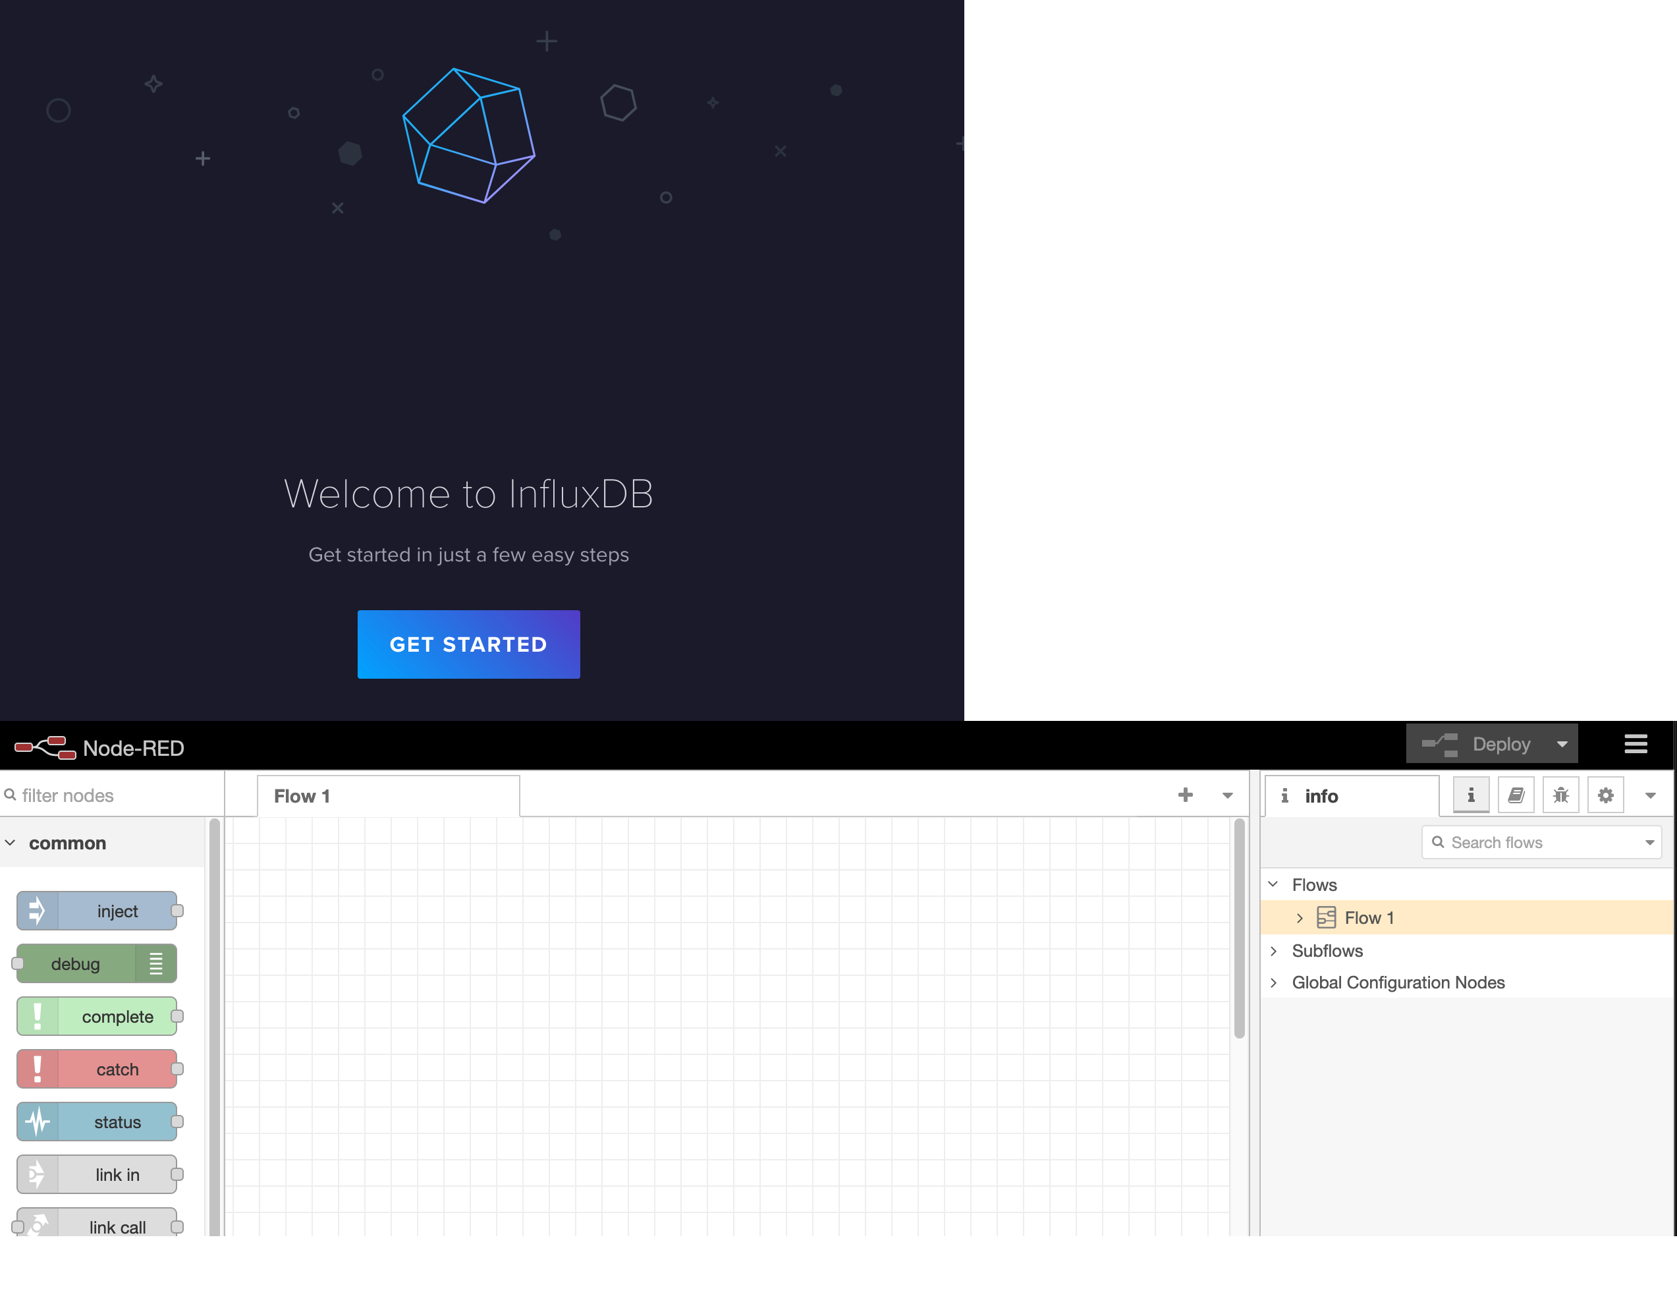The image size is (1677, 1310).
Task: Open the Deploy options dropdown arrow
Action: [1562, 744]
